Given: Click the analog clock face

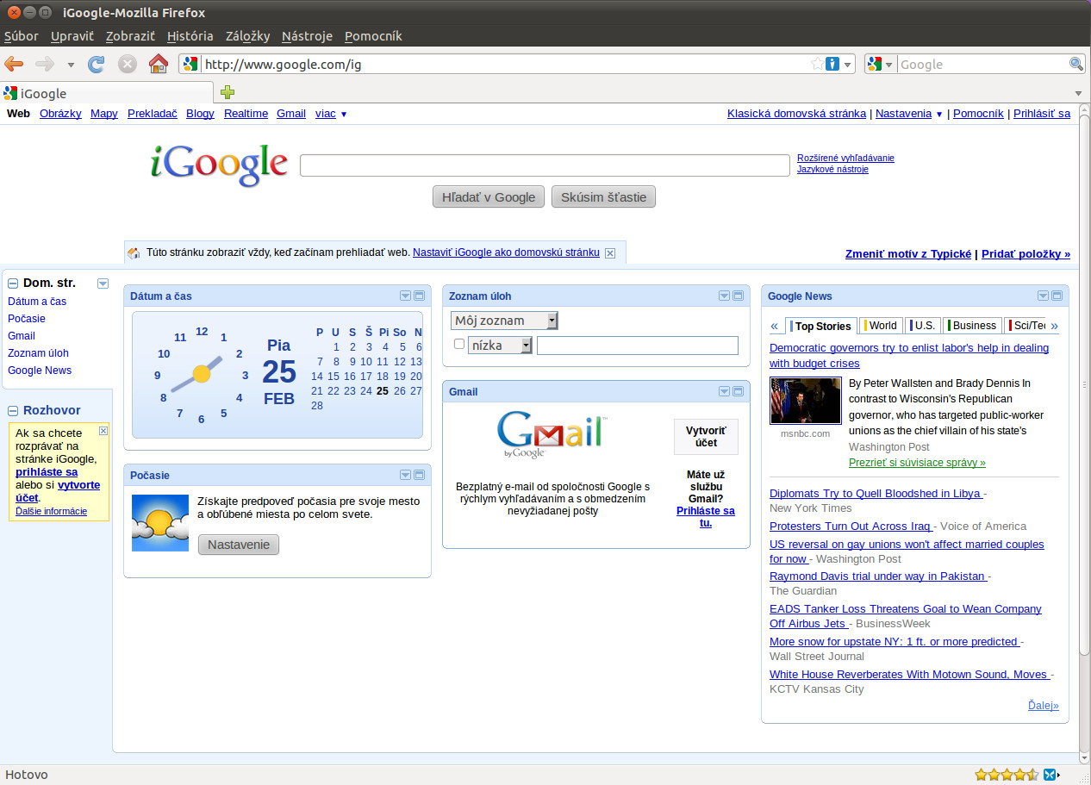Looking at the screenshot, I should 202,374.
